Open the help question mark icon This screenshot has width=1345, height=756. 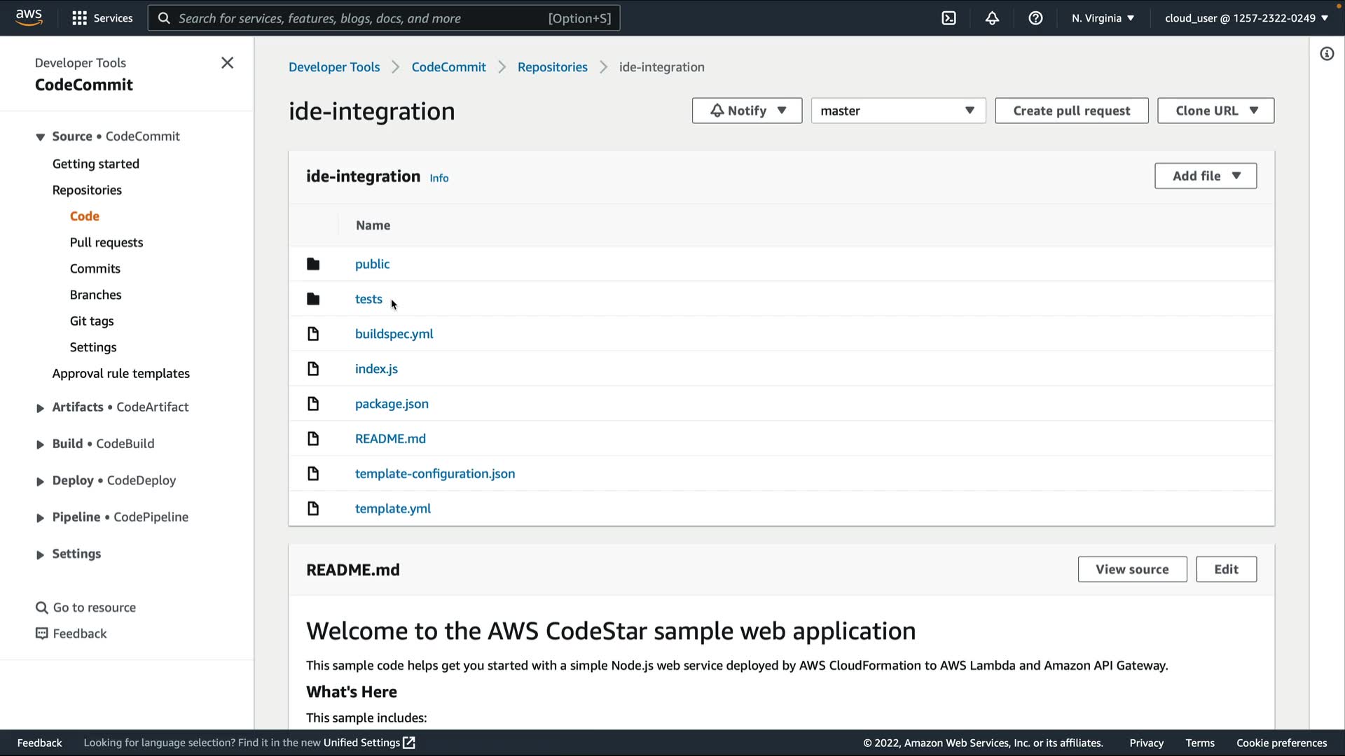click(x=1035, y=18)
